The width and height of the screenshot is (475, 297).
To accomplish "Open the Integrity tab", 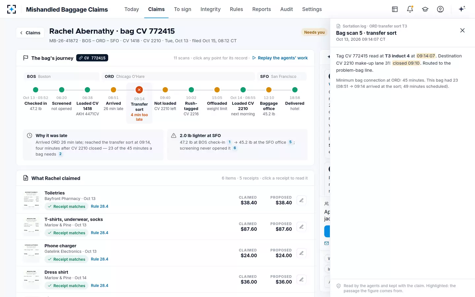I will click(210, 9).
